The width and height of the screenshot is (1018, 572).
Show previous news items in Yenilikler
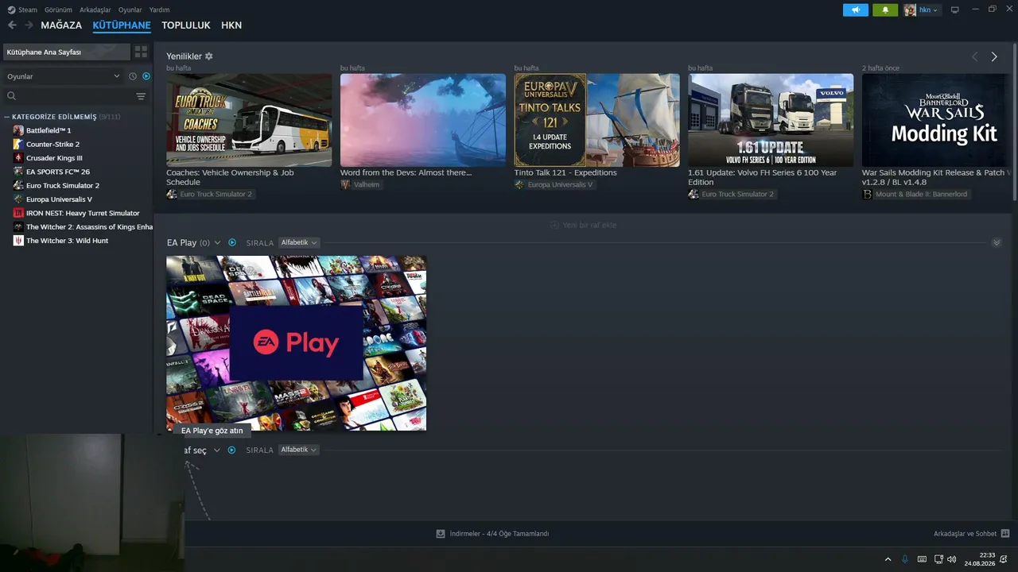975,56
